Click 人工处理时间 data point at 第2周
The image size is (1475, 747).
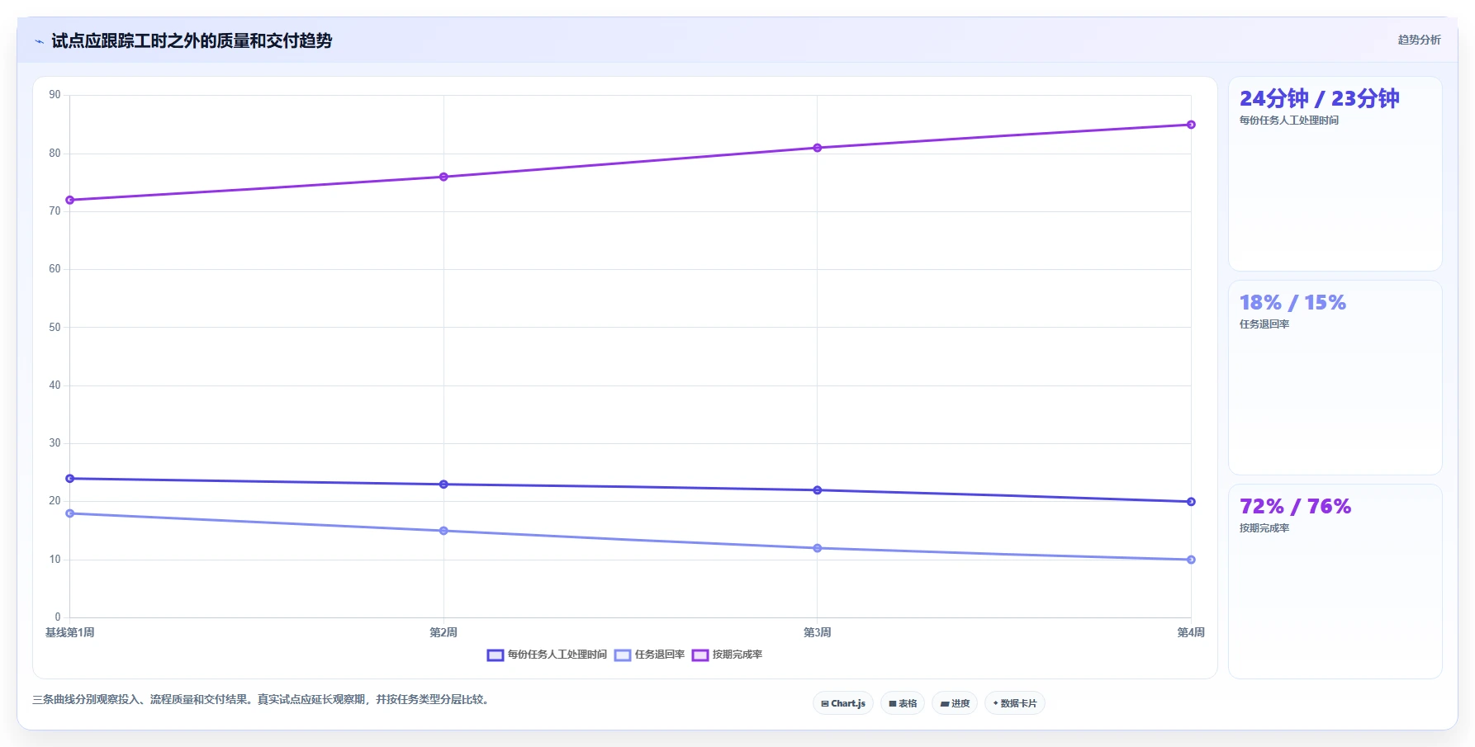click(443, 485)
